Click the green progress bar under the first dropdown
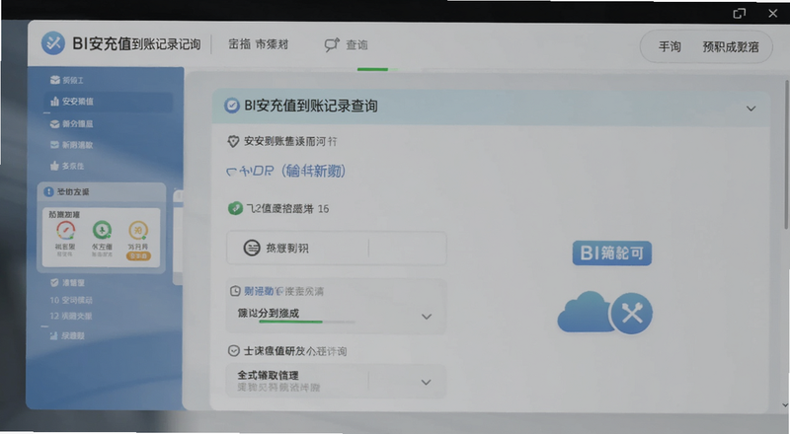The height and width of the screenshot is (434, 790). 290,322
